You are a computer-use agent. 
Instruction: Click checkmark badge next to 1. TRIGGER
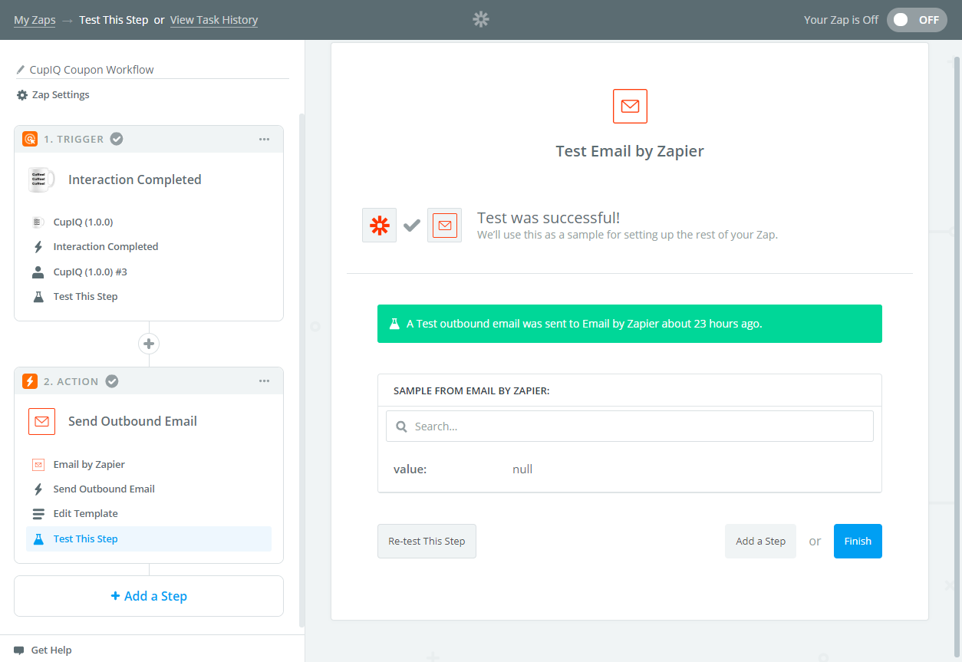(117, 139)
